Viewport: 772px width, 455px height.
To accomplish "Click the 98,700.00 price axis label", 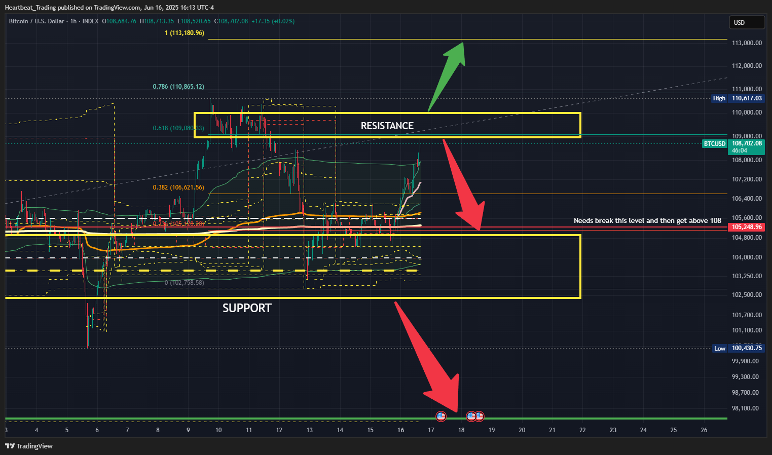I will point(745,393).
